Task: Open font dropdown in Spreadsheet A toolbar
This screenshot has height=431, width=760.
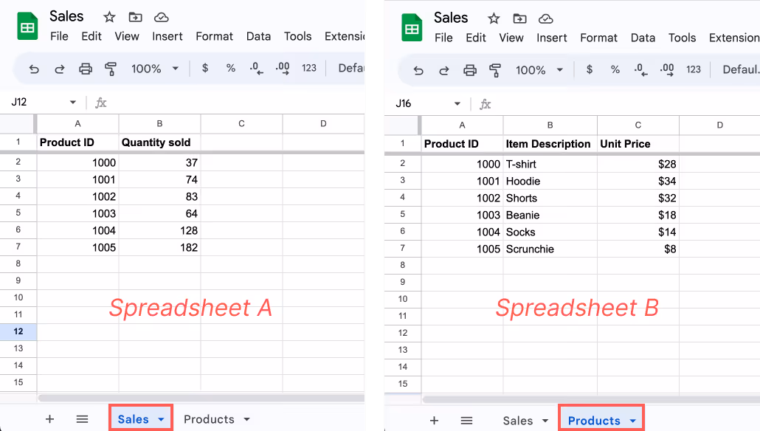Action: click(351, 69)
